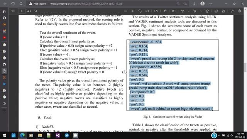Screen dimensions: 247x139
Task: Open the Windows Start menu
Action: pyautogui.click(x=4, y=136)
